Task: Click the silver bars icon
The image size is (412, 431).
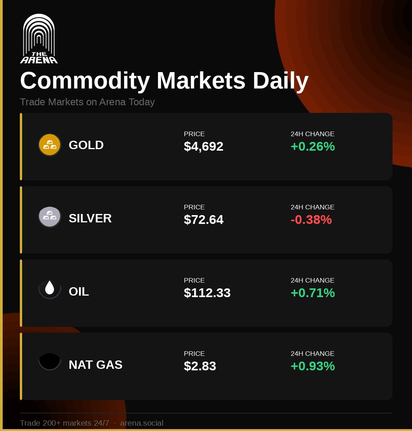Action: 50,217
